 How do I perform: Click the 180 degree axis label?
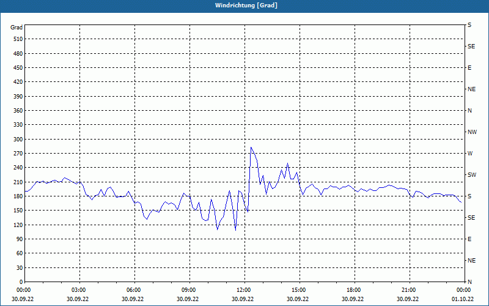click(x=18, y=196)
